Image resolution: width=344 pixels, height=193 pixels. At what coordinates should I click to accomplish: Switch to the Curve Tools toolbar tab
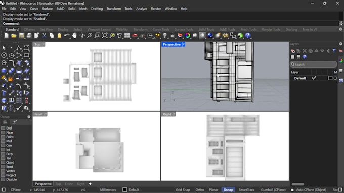pyautogui.click(x=161, y=30)
